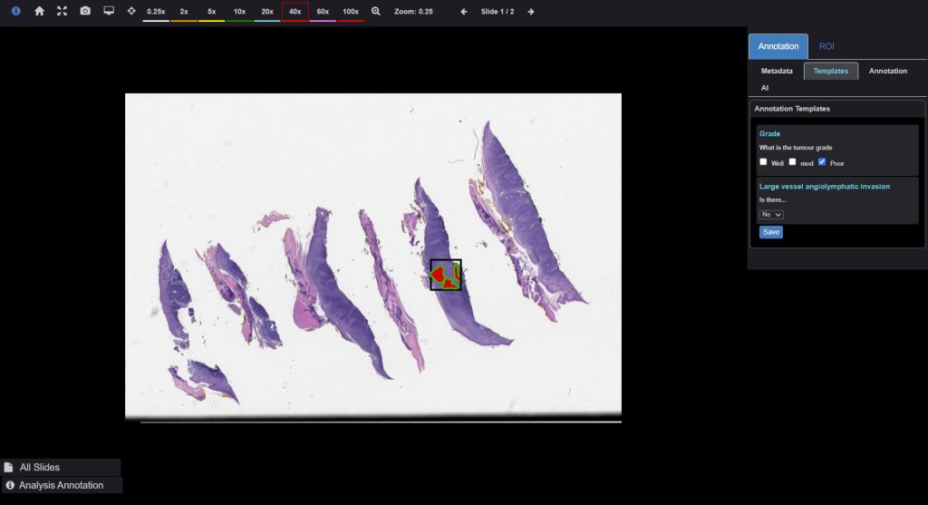Click the All Slides document icon
The height and width of the screenshot is (505, 928).
8,467
